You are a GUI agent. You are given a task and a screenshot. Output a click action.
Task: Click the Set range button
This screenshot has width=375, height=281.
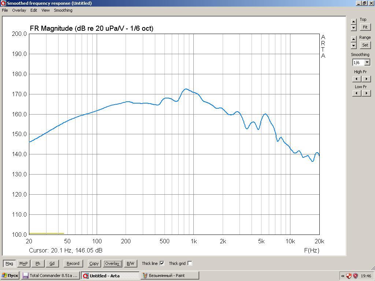(365, 45)
